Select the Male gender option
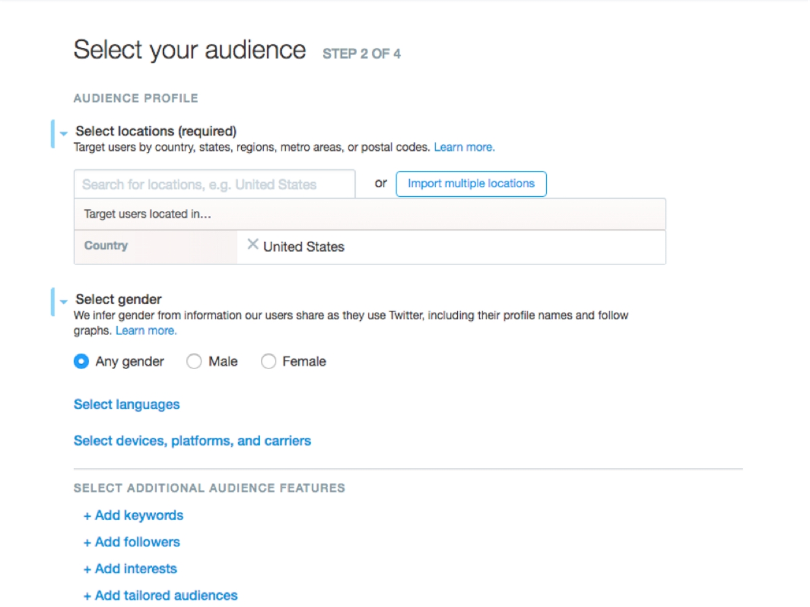 point(195,361)
